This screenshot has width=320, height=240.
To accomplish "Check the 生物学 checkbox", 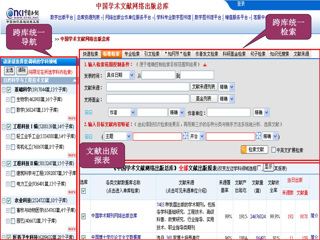I will point(13,100).
